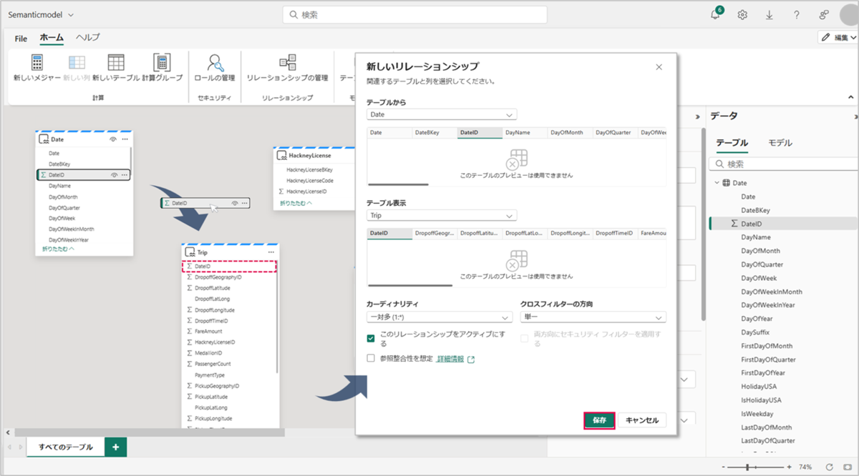Click the Date preview horizontal scrollbar

click(397, 185)
